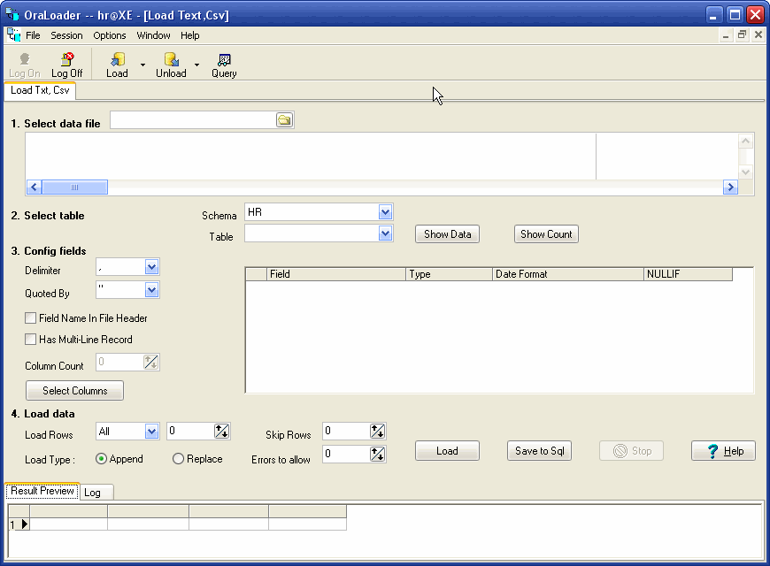This screenshot has width=770, height=566.
Task: Open the Window menu
Action: point(153,35)
